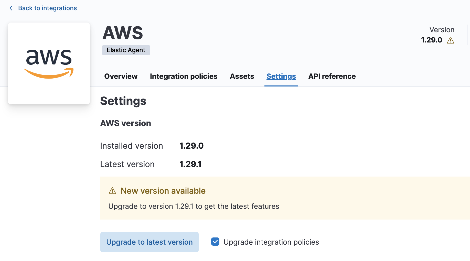Viewport: 470px width, 261px height.
Task: Open the Integration policies tab
Action: click(184, 76)
